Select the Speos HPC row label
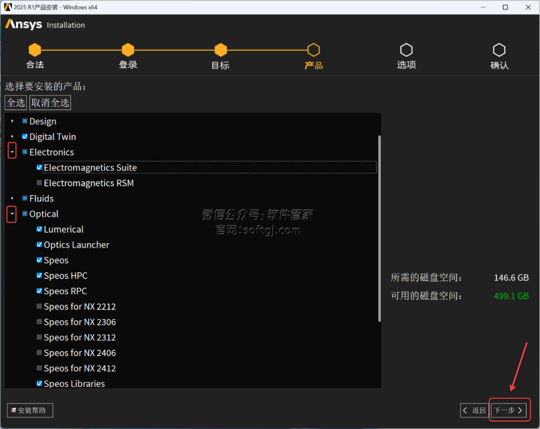This screenshot has width=540, height=429. (65, 276)
